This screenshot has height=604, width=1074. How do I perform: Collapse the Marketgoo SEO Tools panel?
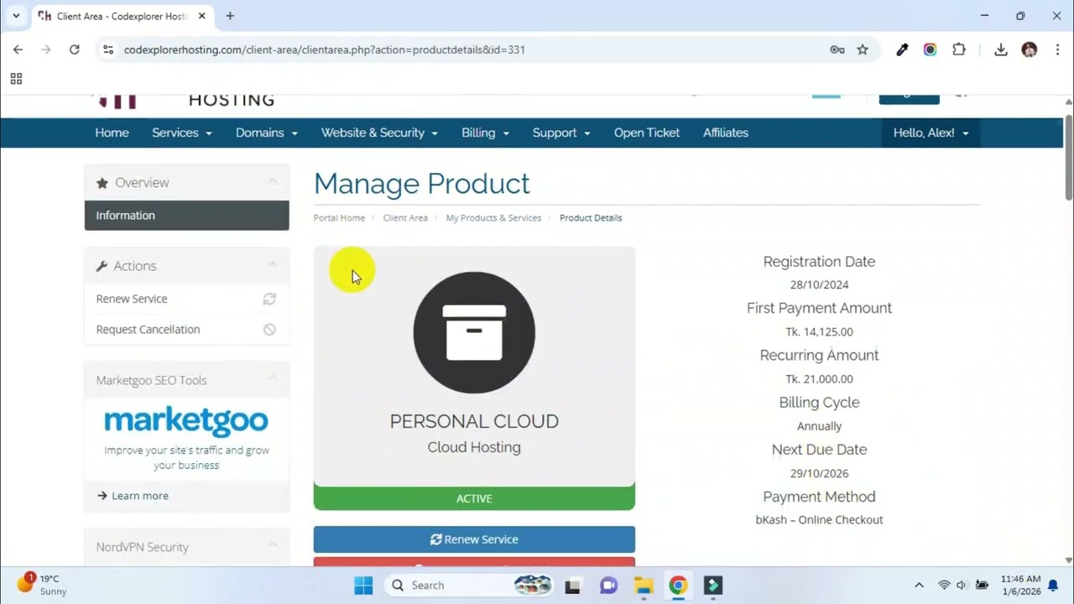click(273, 379)
